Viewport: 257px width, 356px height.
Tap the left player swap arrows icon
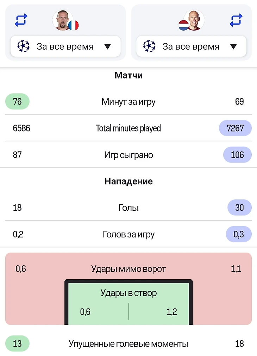21,20
